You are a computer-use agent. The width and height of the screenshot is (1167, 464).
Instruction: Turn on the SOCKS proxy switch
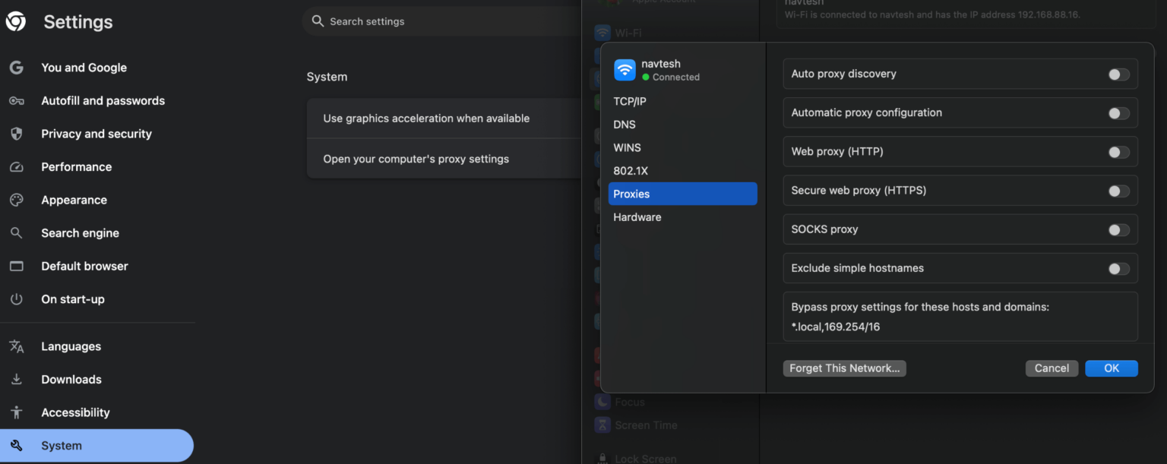[1118, 229]
